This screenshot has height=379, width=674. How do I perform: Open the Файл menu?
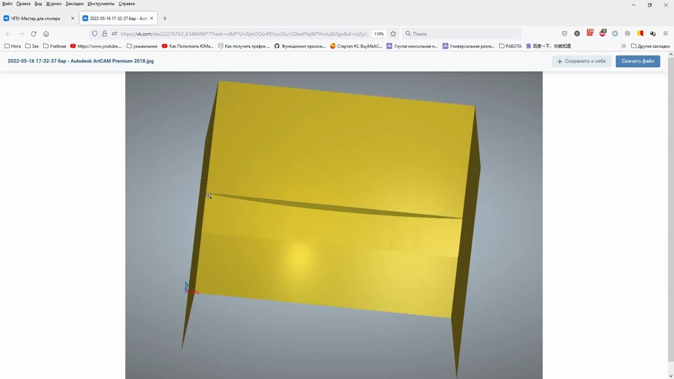(7, 4)
